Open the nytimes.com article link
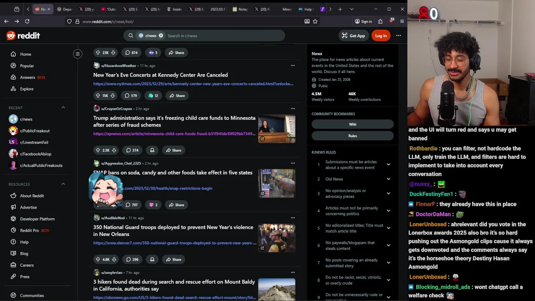This screenshot has width=535, height=301. (193, 84)
